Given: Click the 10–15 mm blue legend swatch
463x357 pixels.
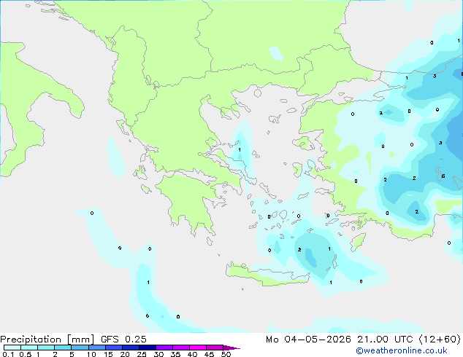Looking at the screenshot, I should click(96, 348).
